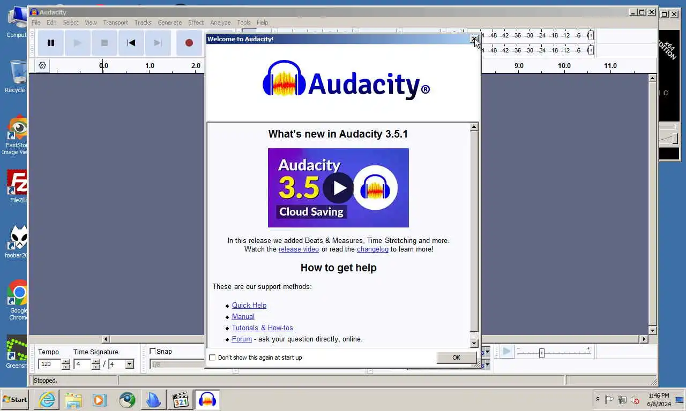Click the Tempo value field showing 120

[50, 364]
